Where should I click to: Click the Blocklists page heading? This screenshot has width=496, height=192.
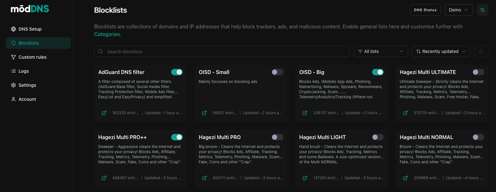pos(110,10)
